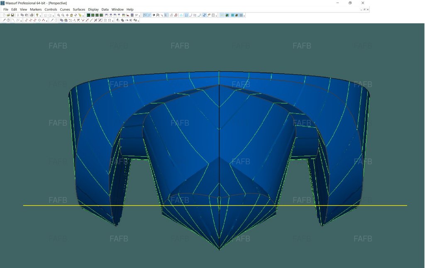Click the Open file folder icon
The image size is (425, 268).
(8, 15)
